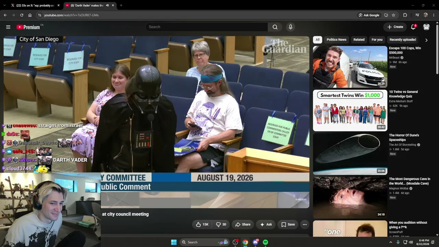This screenshot has width=439, height=247.
Task: Open Chrome extensions puzzle icon
Action: point(405,15)
